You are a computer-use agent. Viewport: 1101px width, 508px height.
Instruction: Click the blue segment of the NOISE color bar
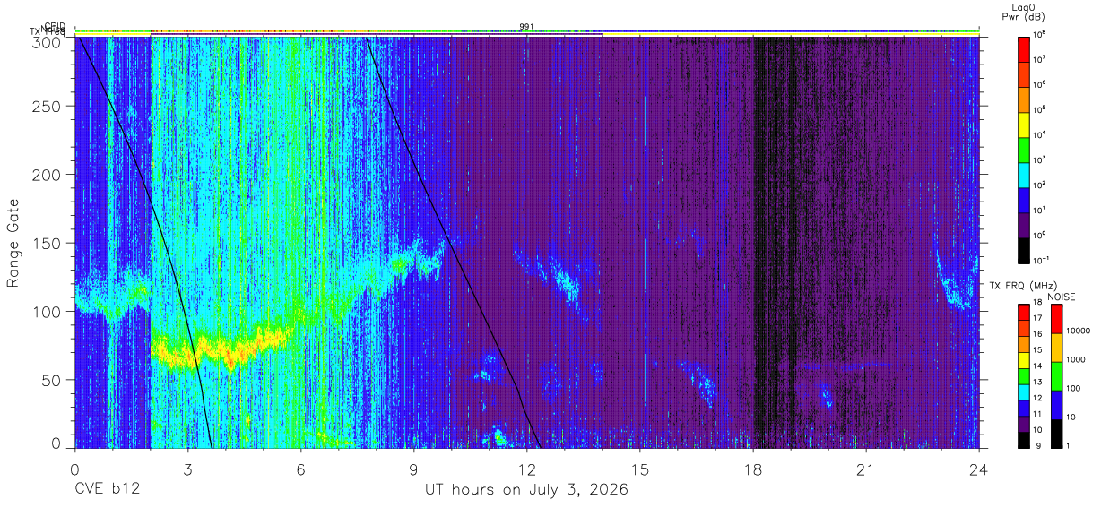1056,405
